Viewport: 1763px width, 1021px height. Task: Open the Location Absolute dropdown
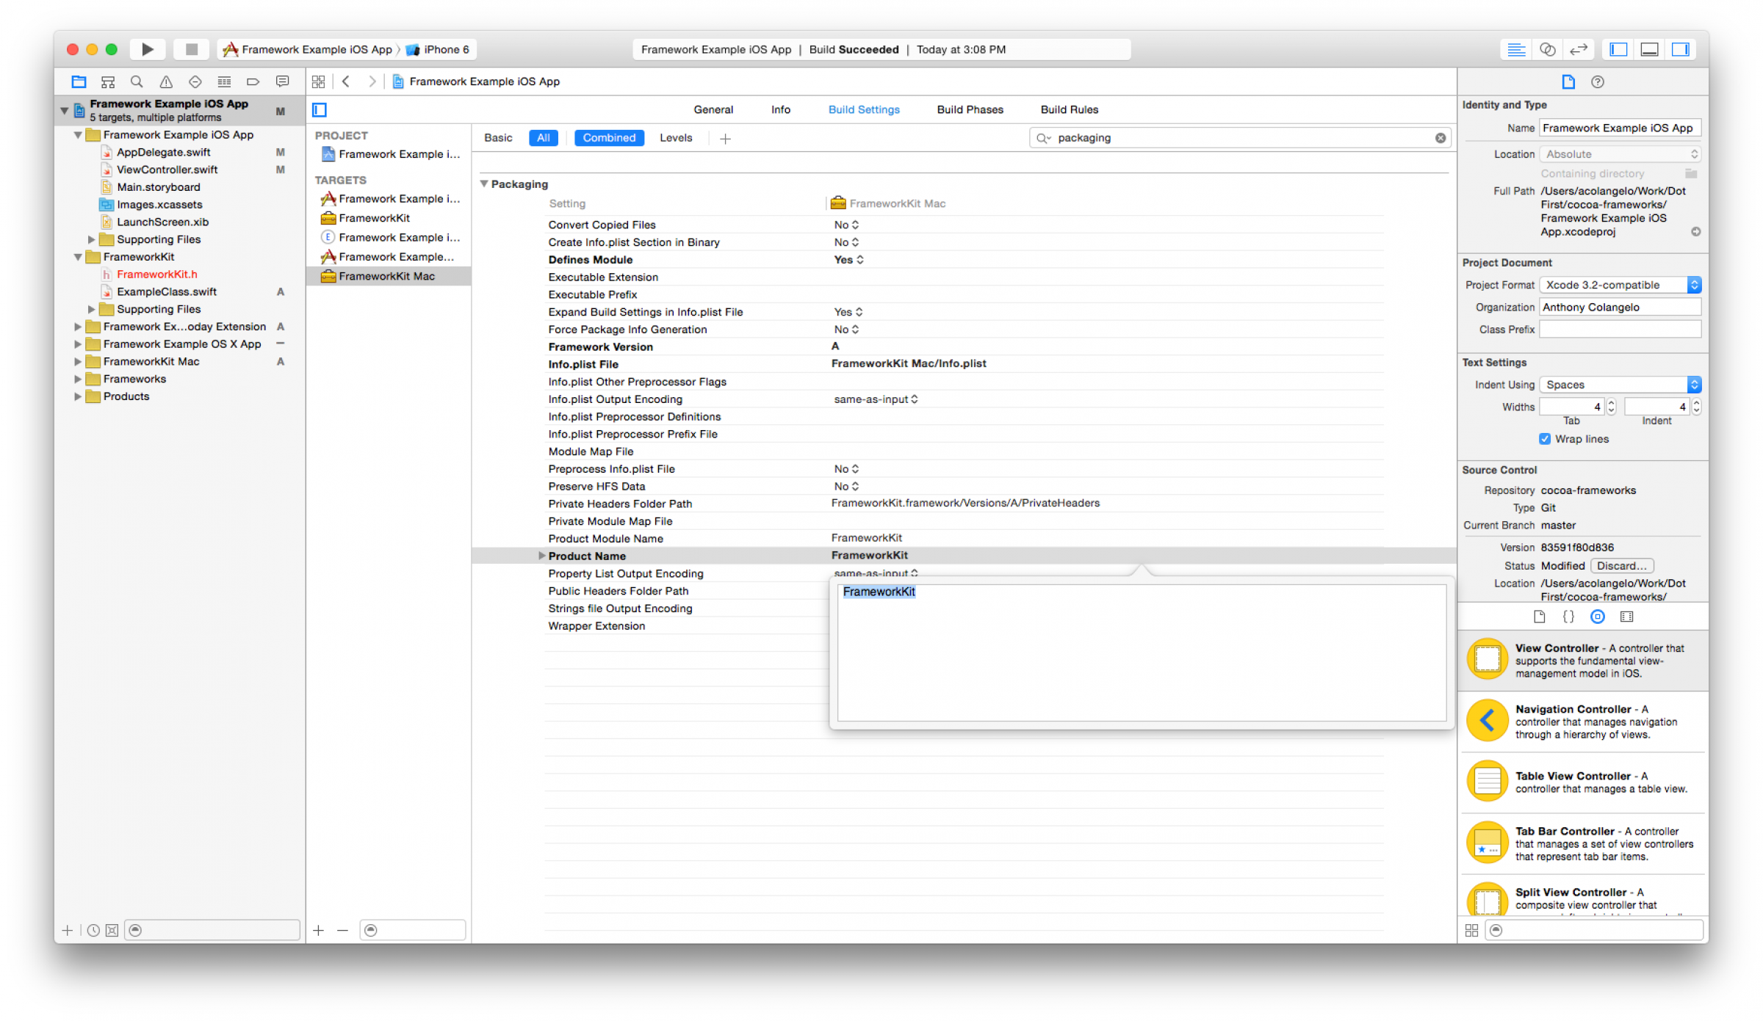click(x=1620, y=154)
